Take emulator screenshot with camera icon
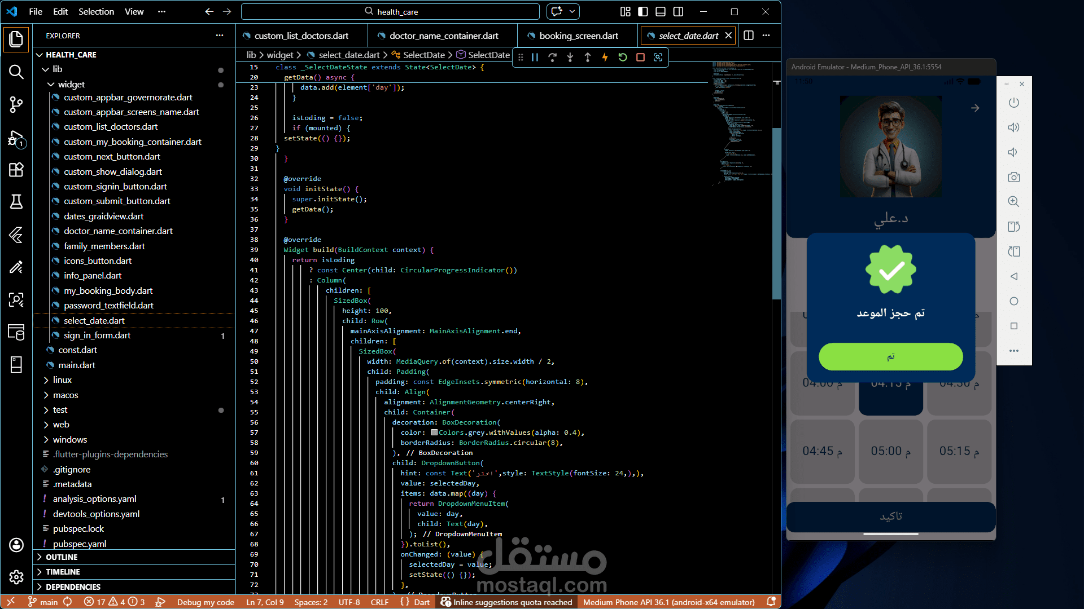Screen dimensions: 1084x609 point(1013,177)
